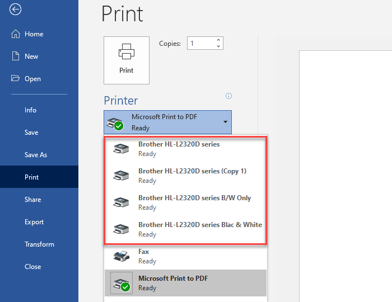Open the Transform page

(x=39, y=244)
